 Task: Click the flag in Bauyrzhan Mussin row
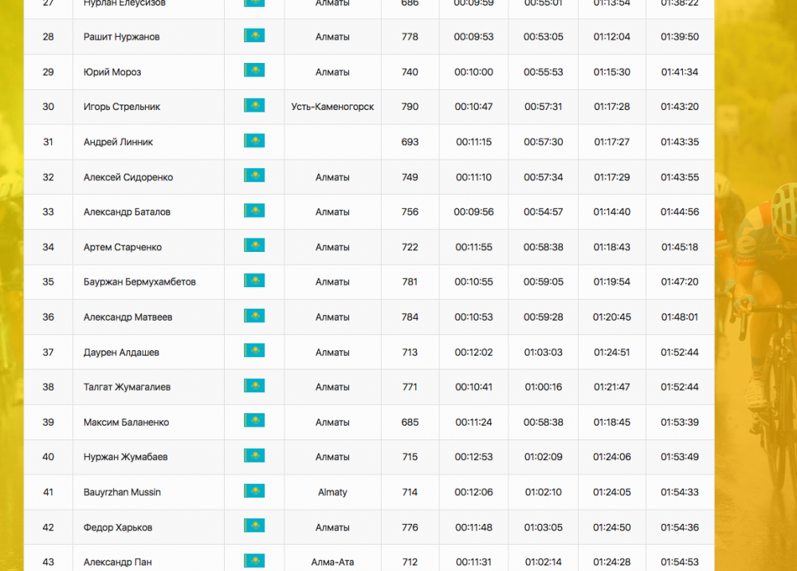pos(254,491)
